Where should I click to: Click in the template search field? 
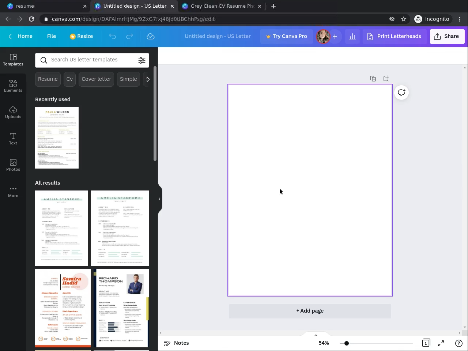point(92,60)
